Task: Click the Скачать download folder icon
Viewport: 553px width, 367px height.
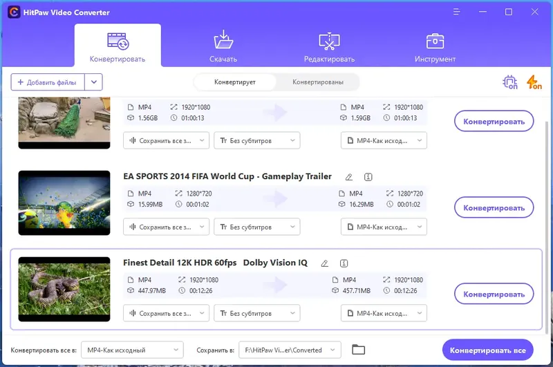Action: coord(223,39)
